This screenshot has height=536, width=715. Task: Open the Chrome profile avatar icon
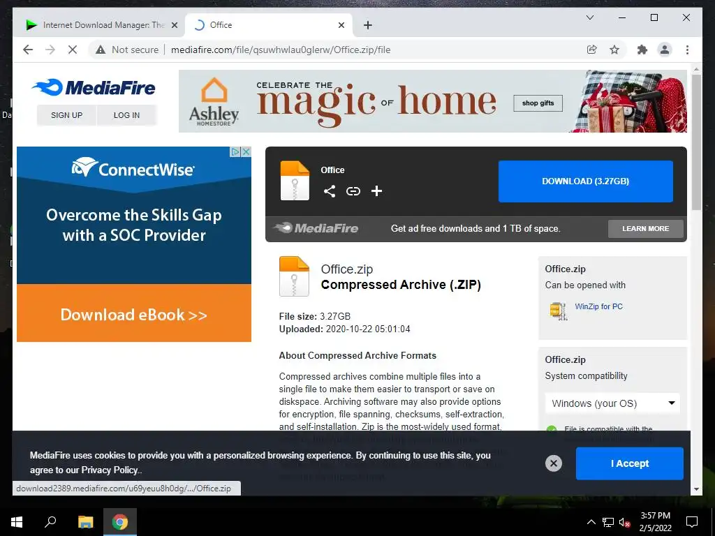click(665, 50)
